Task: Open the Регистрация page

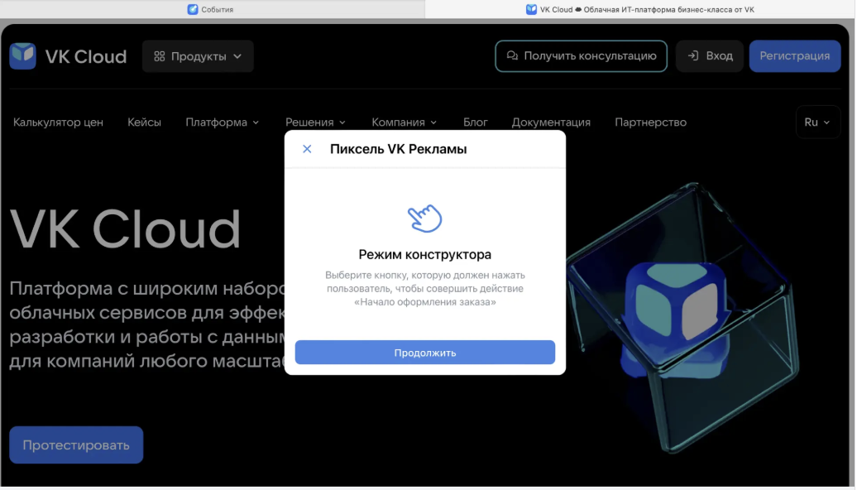Action: coord(794,55)
